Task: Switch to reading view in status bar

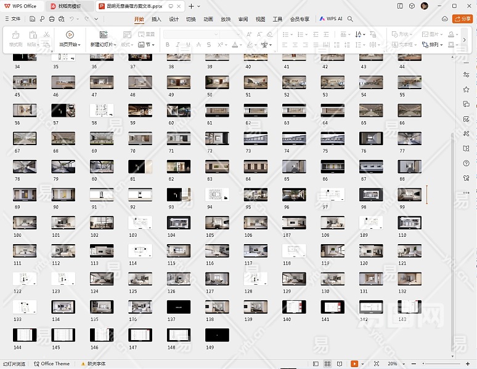Action: (x=338, y=363)
